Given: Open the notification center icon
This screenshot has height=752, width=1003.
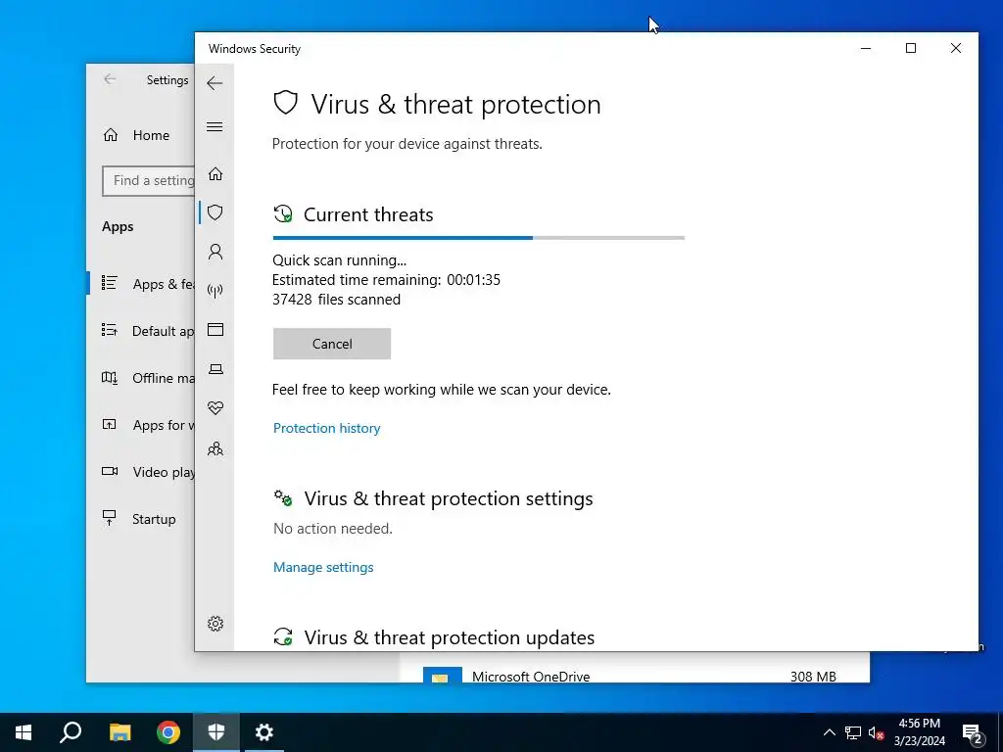Looking at the screenshot, I should point(973,732).
